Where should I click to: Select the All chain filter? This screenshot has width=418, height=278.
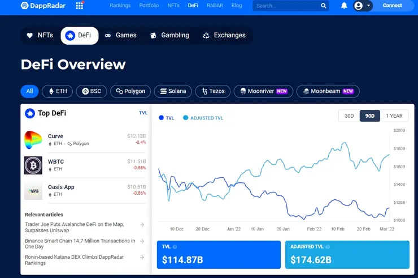pyautogui.click(x=29, y=91)
